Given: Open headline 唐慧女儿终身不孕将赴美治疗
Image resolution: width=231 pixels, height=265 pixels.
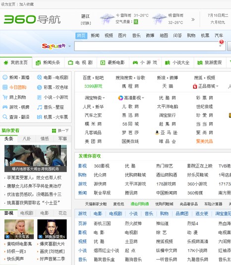Looking at the screenshot, I should (34, 186).
